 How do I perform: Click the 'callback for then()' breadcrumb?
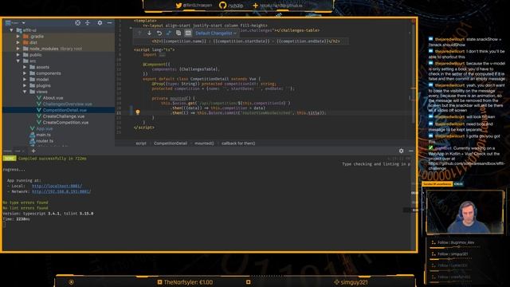pyautogui.click(x=238, y=143)
